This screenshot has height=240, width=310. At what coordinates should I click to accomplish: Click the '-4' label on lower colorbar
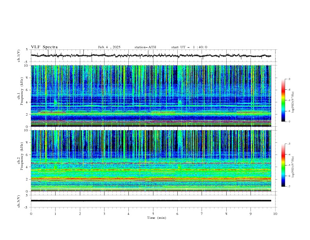(x=289, y=155)
